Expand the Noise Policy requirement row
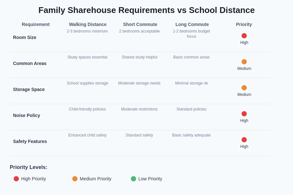Image resolution: width=293 pixels, height=195 pixels. [x=26, y=115]
